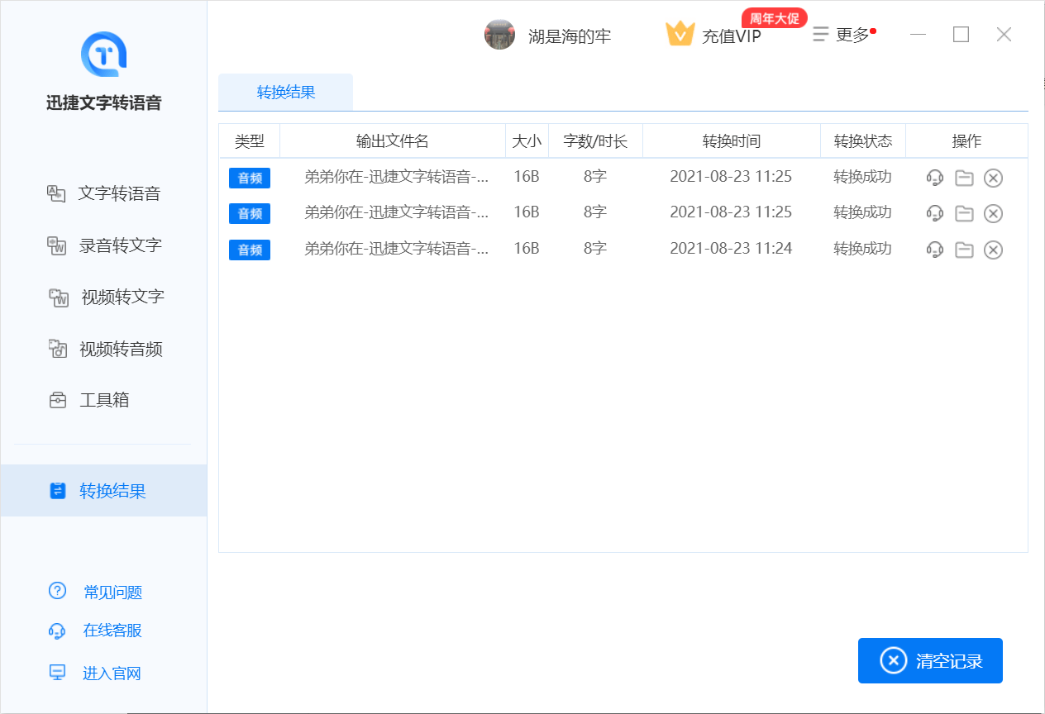Click the user avatar picture
Image resolution: width=1045 pixels, height=714 pixels.
tap(499, 35)
